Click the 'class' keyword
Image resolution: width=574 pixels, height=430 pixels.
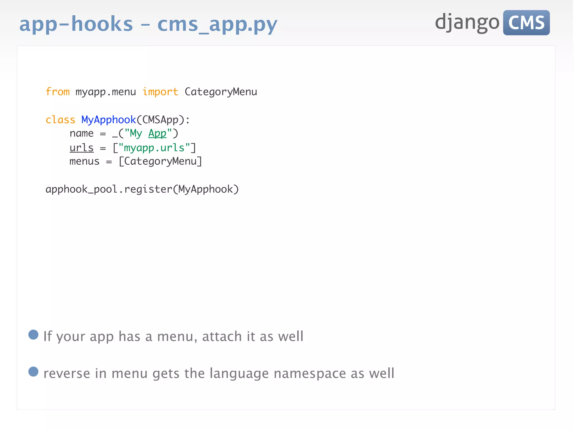[61, 120]
